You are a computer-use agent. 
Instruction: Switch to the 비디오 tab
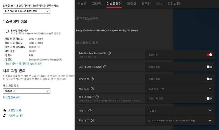click(x=131, y=3)
